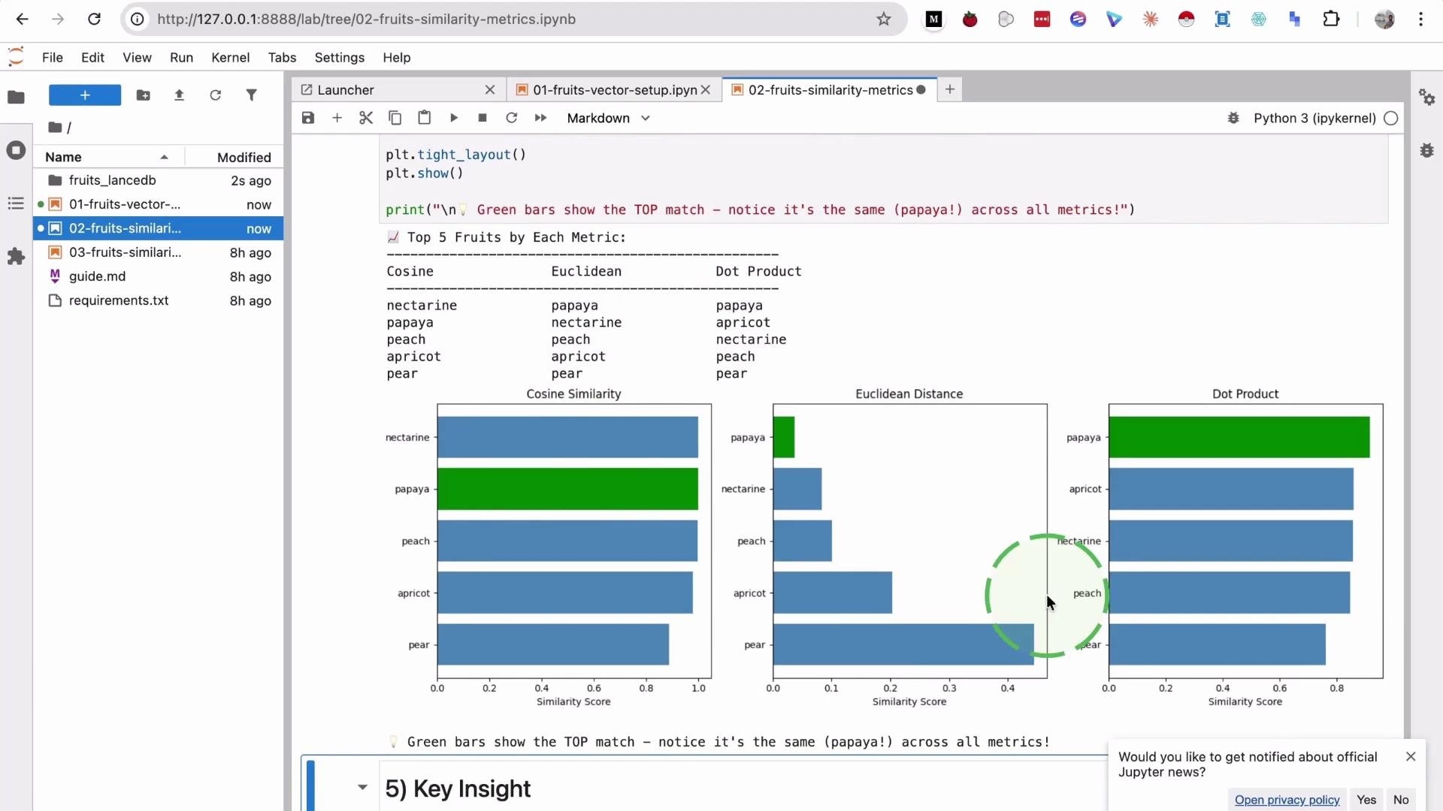Bookmark this page star icon

coord(884,20)
